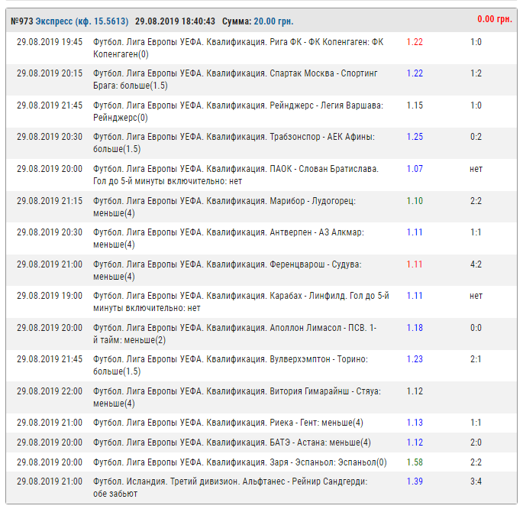This screenshot has height=509, width=523.
Task: Click score 3:4 in the Альфтанес row
Action: (x=476, y=481)
